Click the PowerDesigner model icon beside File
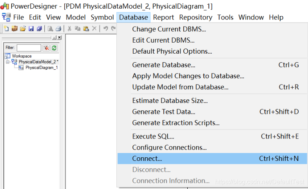The image size is (308, 189). (x=6, y=17)
